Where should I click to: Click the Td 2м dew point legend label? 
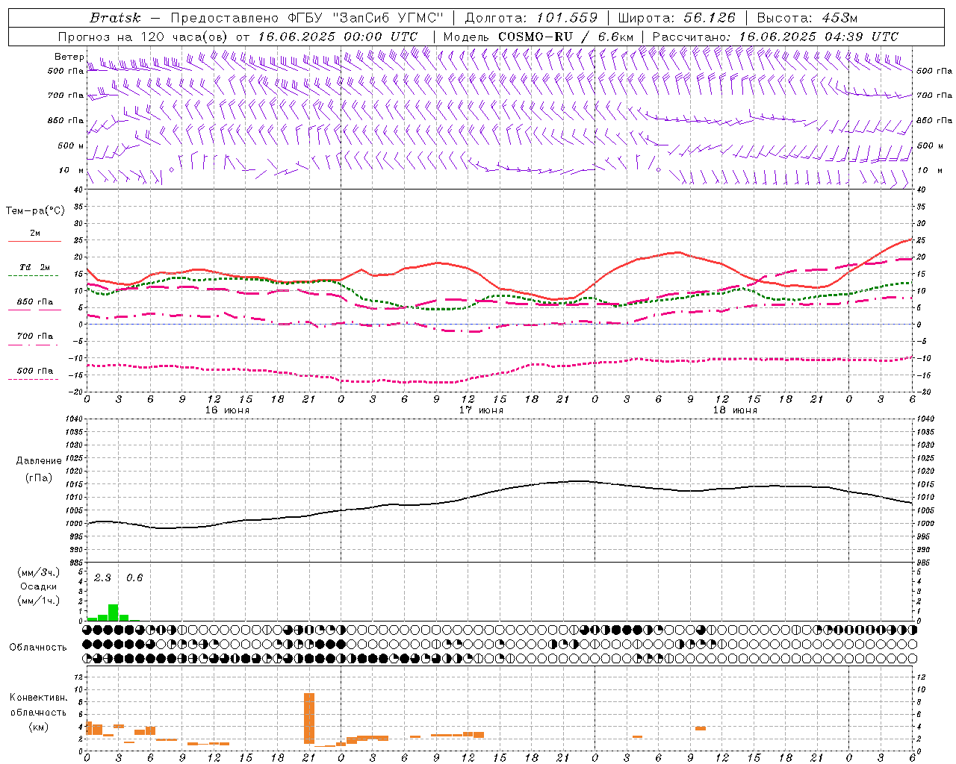(x=34, y=267)
